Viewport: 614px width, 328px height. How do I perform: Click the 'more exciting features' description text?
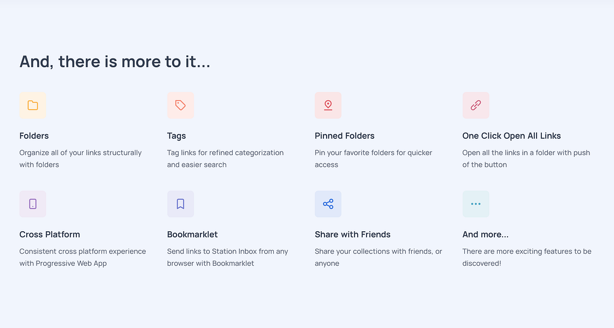527,257
